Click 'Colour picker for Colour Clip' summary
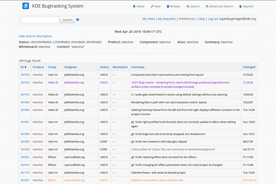276x184 pixels. [x=173, y=149]
